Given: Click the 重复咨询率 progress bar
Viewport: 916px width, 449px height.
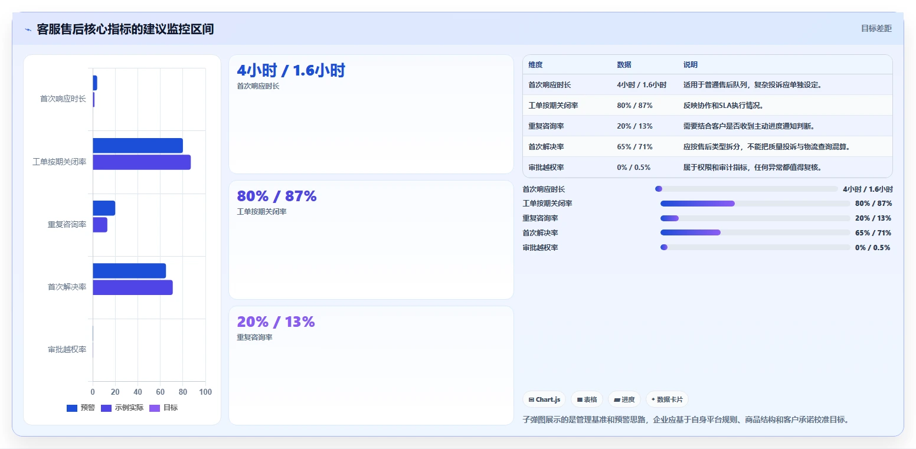Looking at the screenshot, I should click(755, 218).
